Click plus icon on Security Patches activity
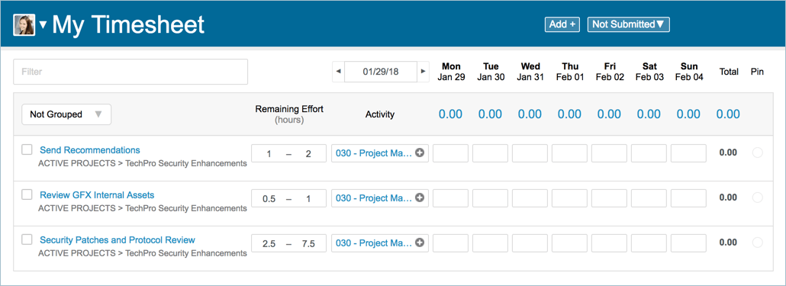This screenshot has height=286, width=786. click(x=420, y=243)
